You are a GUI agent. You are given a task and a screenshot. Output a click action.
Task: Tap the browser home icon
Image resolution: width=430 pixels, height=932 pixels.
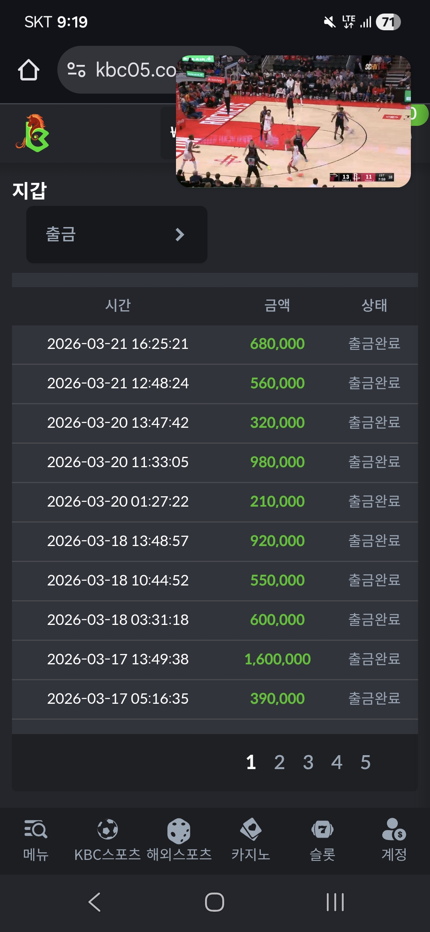point(29,70)
